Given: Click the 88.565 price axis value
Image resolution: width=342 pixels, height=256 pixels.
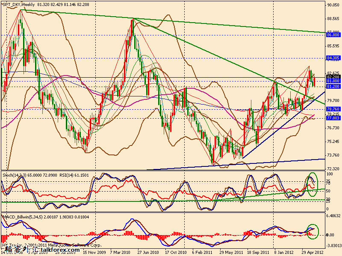Looking at the screenshot, I should click(x=333, y=19).
